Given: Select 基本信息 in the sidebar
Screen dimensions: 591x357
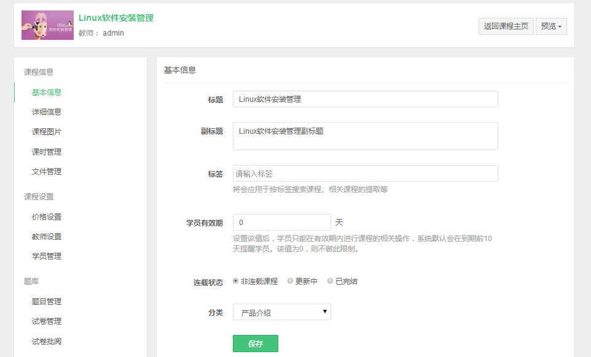Looking at the screenshot, I should 47,92.
